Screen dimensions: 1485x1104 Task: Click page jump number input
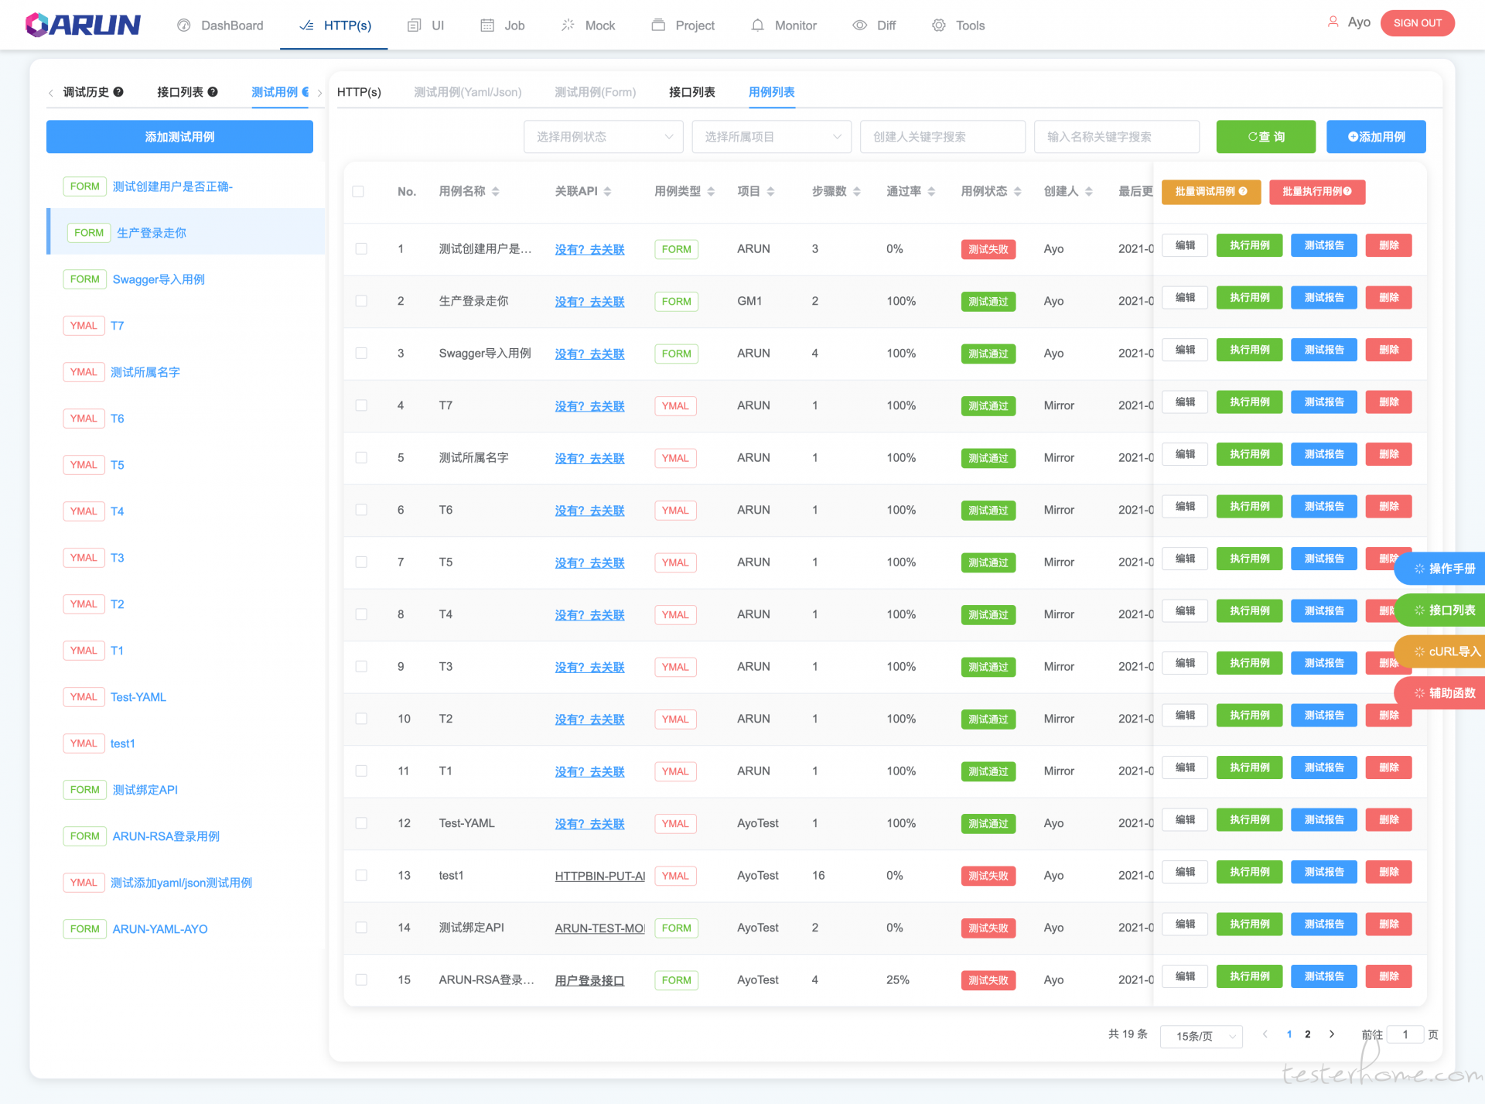(1405, 1034)
